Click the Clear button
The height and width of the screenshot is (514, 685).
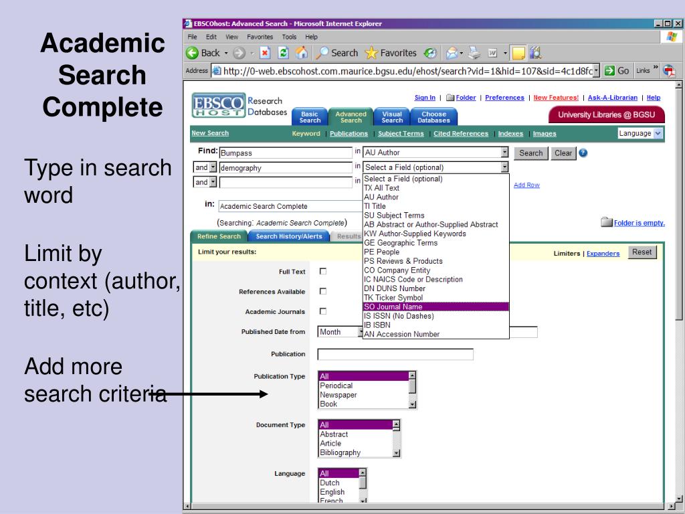point(563,153)
